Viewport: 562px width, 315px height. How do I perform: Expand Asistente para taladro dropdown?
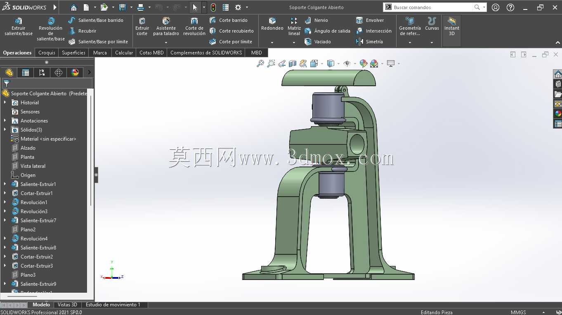[x=166, y=42]
